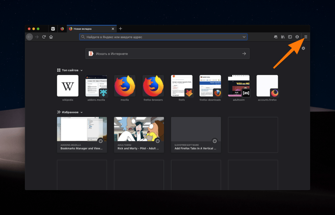335x215 pixels.
Task: Click the Yandex logo in search box
Action: click(x=91, y=53)
